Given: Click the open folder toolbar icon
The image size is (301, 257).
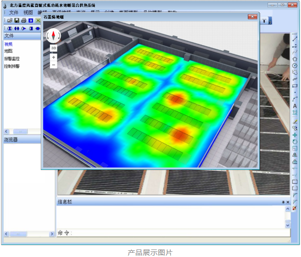Looking at the screenshot, I should [10, 21].
